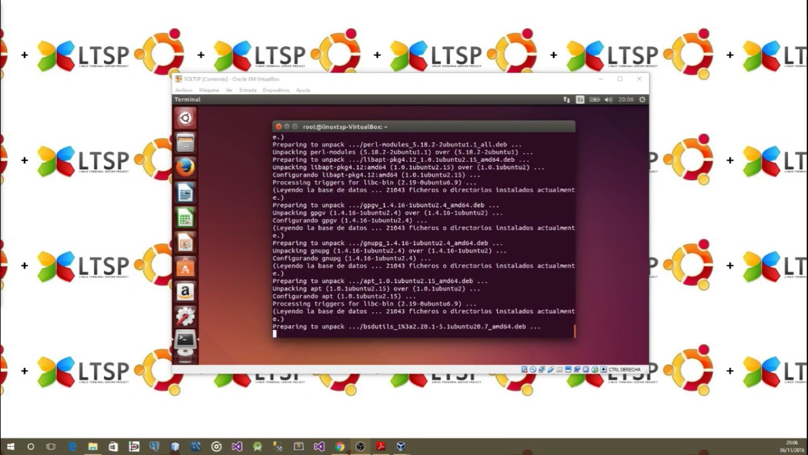Screen dimensions: 808x455
Task: Open Adobe Acrobat Reader taskbar icon
Action: tap(381, 447)
